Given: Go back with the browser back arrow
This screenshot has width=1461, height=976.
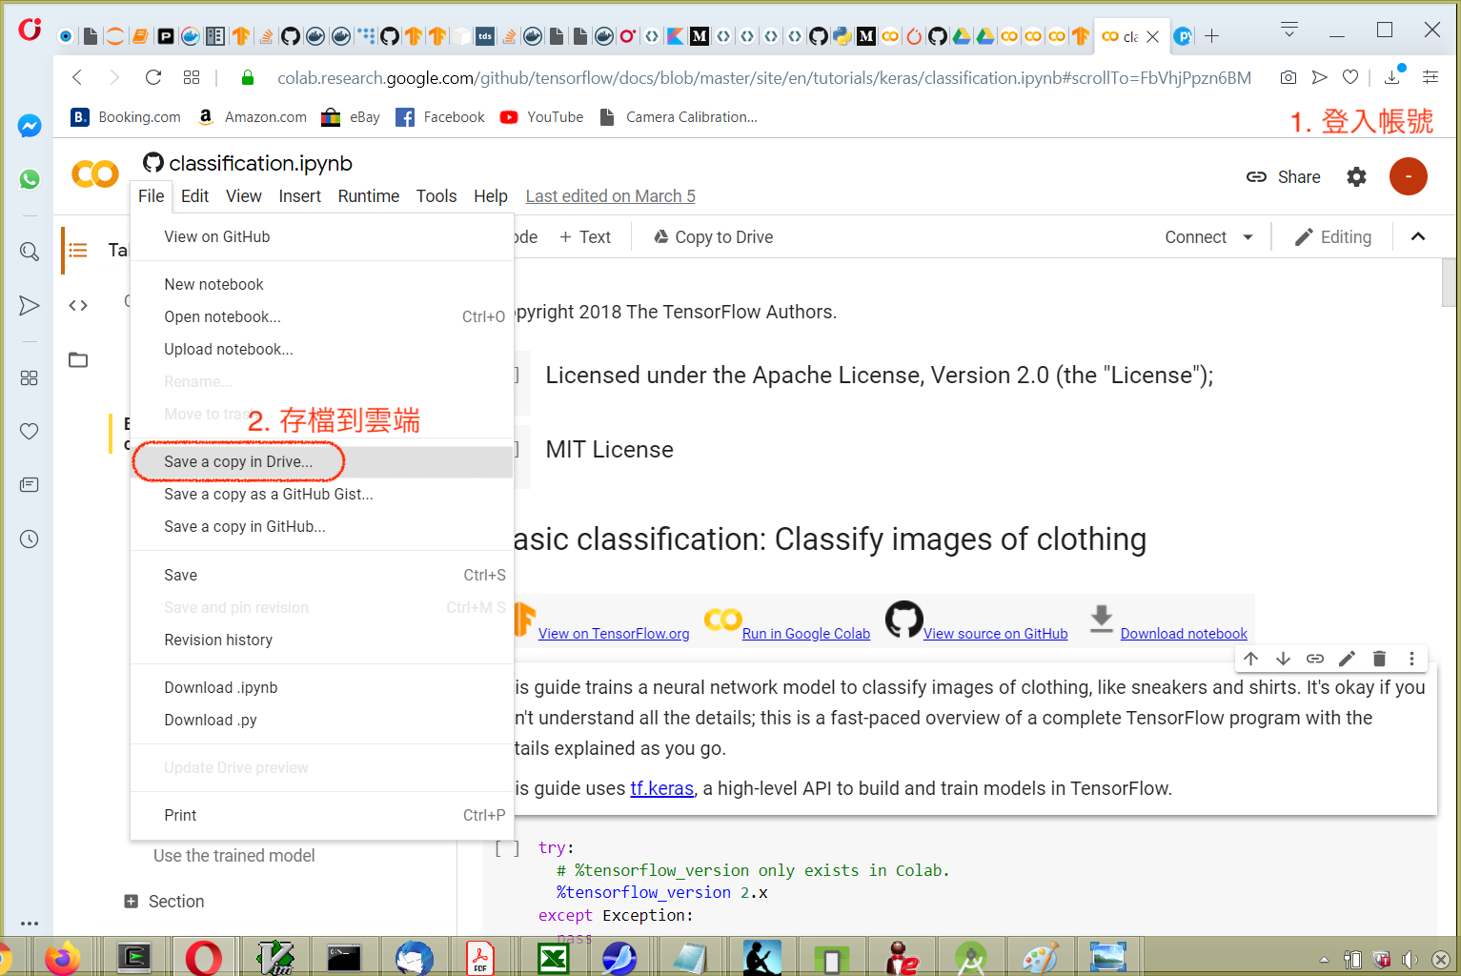Looking at the screenshot, I should (77, 77).
